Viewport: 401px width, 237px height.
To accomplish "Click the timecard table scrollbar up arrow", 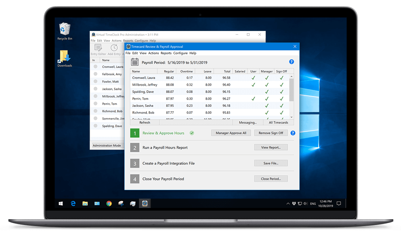I will click(x=292, y=77).
